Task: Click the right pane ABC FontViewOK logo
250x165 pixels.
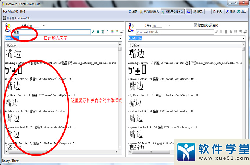Action: (x=131, y=27)
